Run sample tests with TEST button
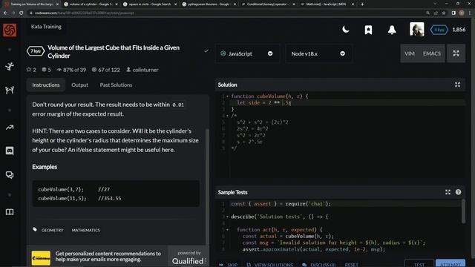Screen dimensions: 475x267 point(419,264)
